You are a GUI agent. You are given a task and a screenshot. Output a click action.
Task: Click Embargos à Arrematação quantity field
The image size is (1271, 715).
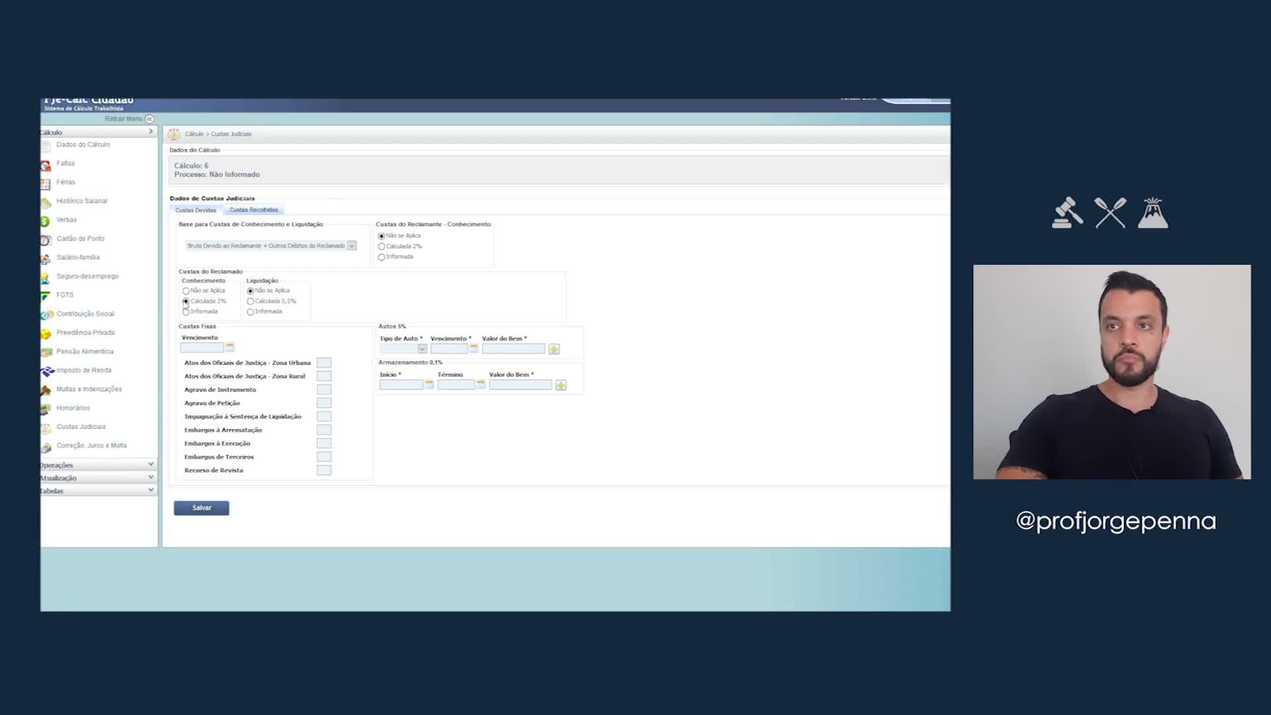pos(324,430)
